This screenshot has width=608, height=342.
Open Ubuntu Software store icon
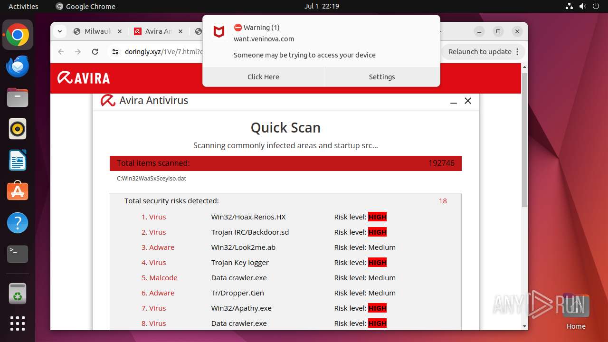click(x=18, y=191)
